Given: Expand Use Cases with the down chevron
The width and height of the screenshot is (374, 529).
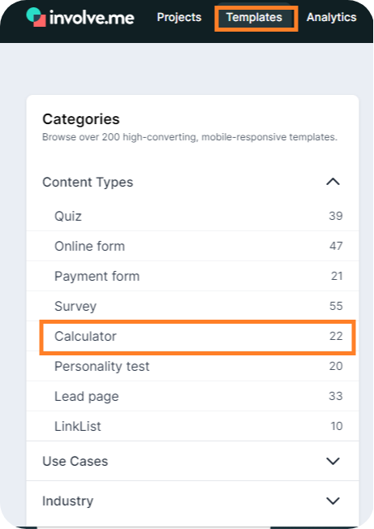Looking at the screenshot, I should coord(333,461).
